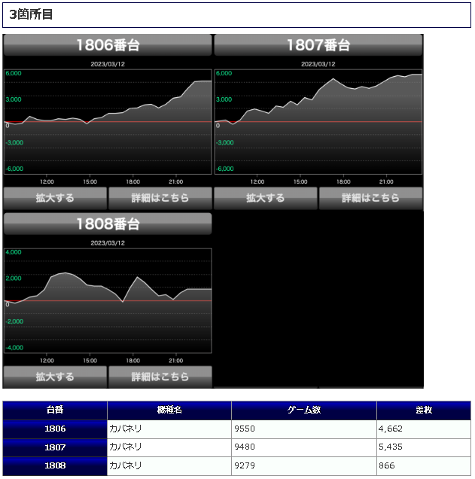Click 詳細はこちら under machine 1806 graph

point(160,198)
